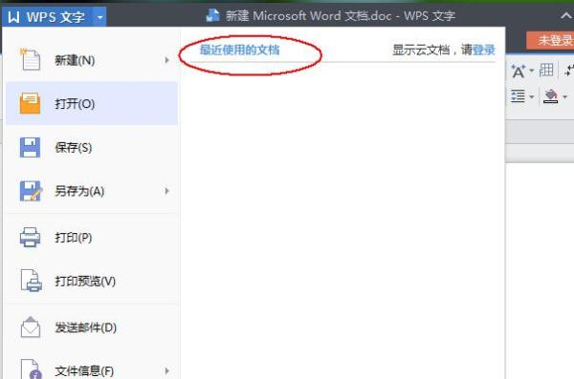Click the 另存为(A) save-as icon
Image resolution: width=574 pixels, height=379 pixels.
point(31,191)
